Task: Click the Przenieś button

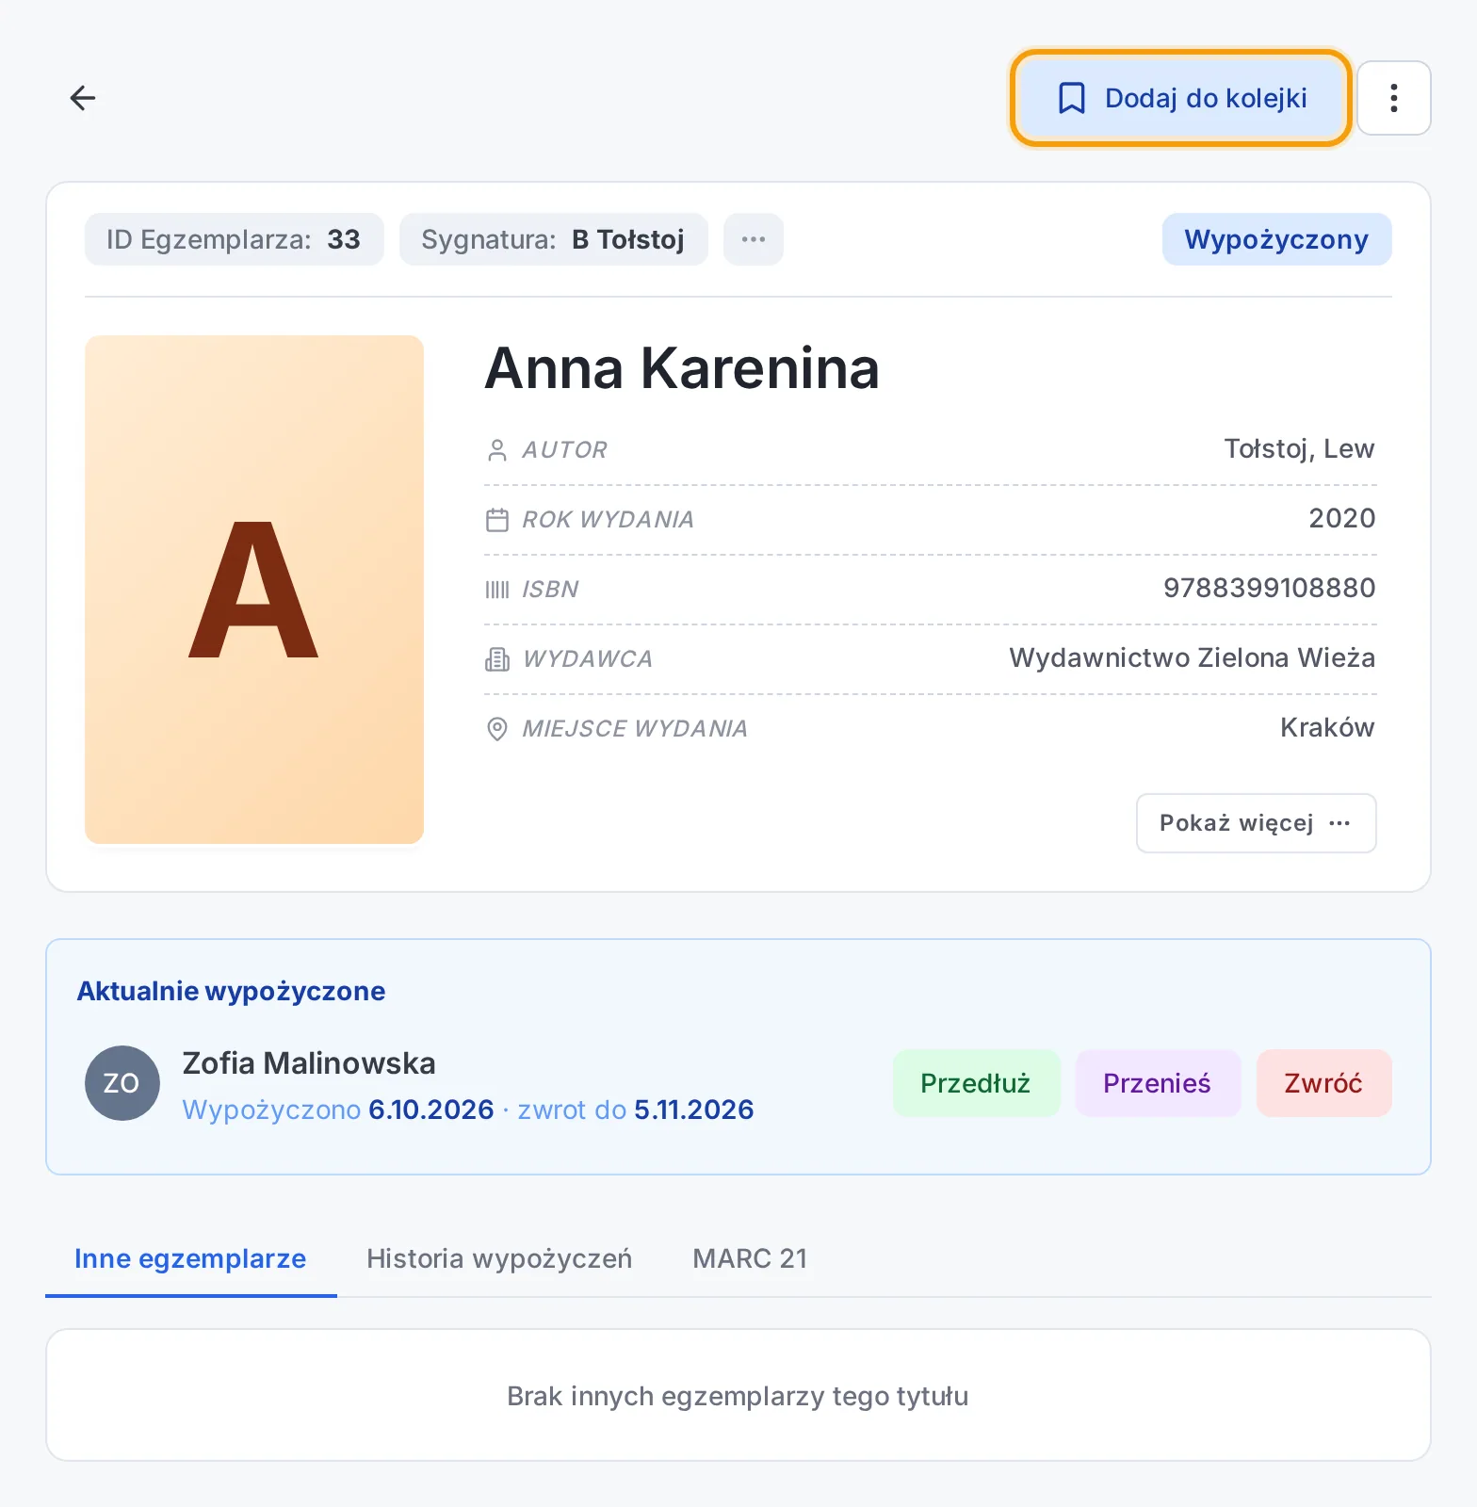Action: tap(1158, 1083)
